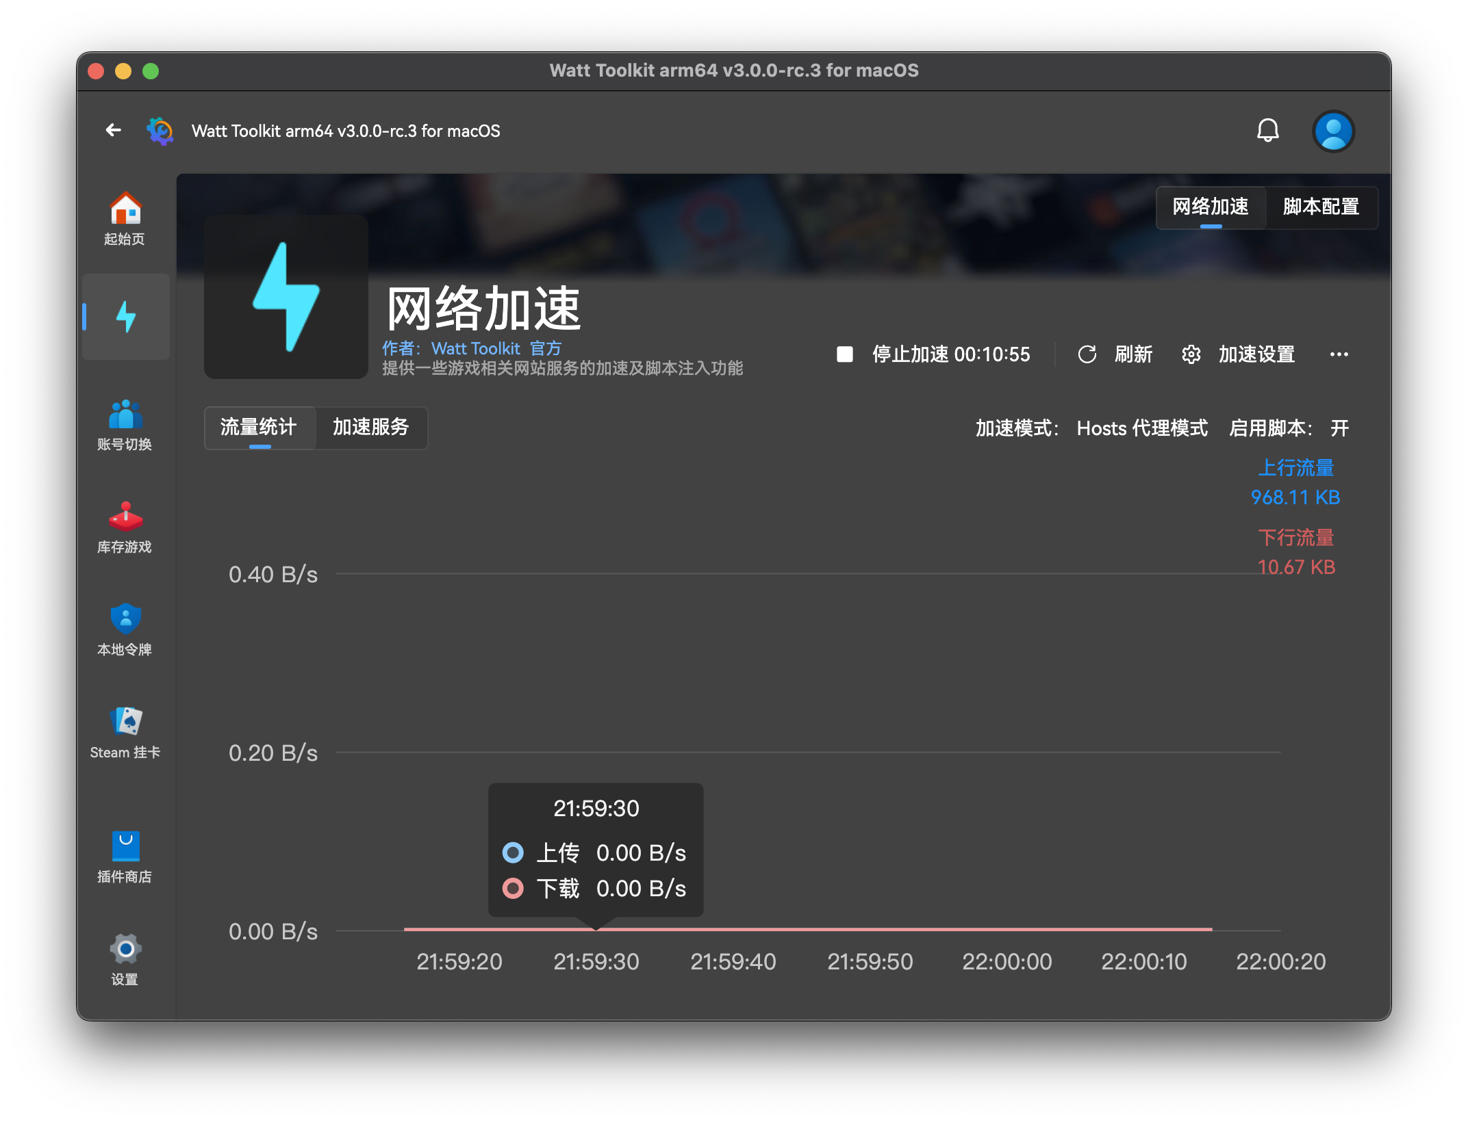1468x1122 pixels.
Task: Click the notification bell icon
Action: tap(1267, 131)
